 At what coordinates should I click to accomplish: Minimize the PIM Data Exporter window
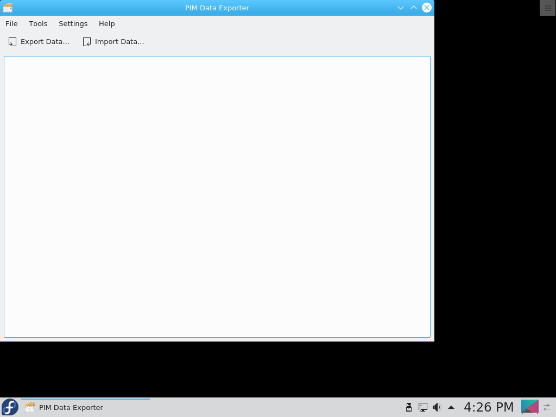point(401,8)
